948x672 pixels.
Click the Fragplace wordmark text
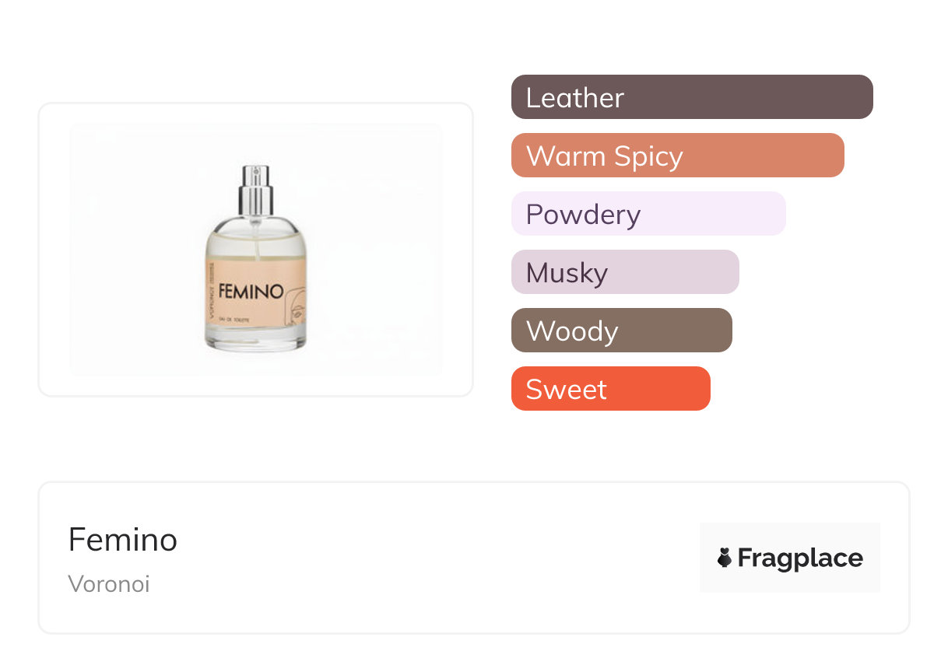[800, 558]
